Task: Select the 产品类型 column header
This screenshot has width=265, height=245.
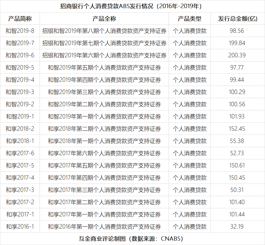Action: 191,18
